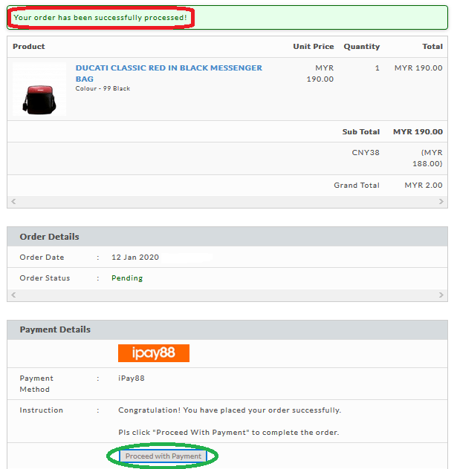The height and width of the screenshot is (469, 457).
Task: Select the Unit Price column header
Action: 313,47
